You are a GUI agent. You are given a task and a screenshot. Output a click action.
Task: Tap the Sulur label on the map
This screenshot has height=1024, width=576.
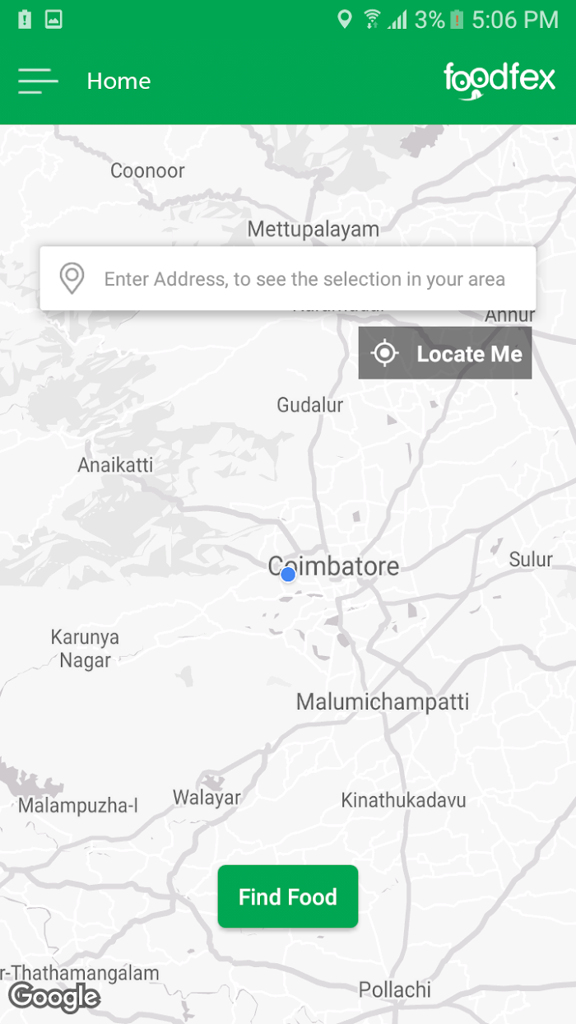pyautogui.click(x=531, y=560)
